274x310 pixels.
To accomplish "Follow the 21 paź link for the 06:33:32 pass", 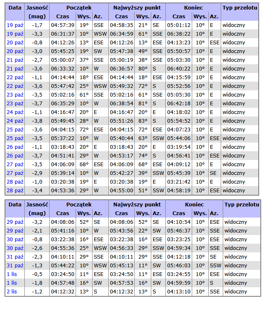I will [15, 69].
